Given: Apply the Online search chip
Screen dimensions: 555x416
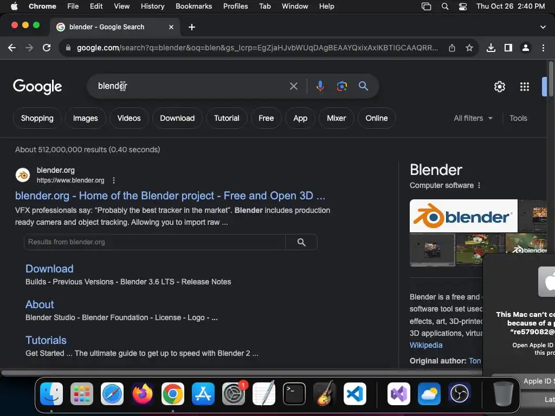Looking at the screenshot, I should tap(377, 118).
